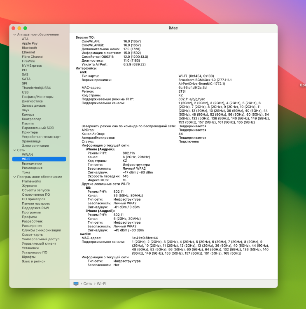306x309 pixels.
Task: Open Службы синхронизации entry
Action: pos(41,230)
